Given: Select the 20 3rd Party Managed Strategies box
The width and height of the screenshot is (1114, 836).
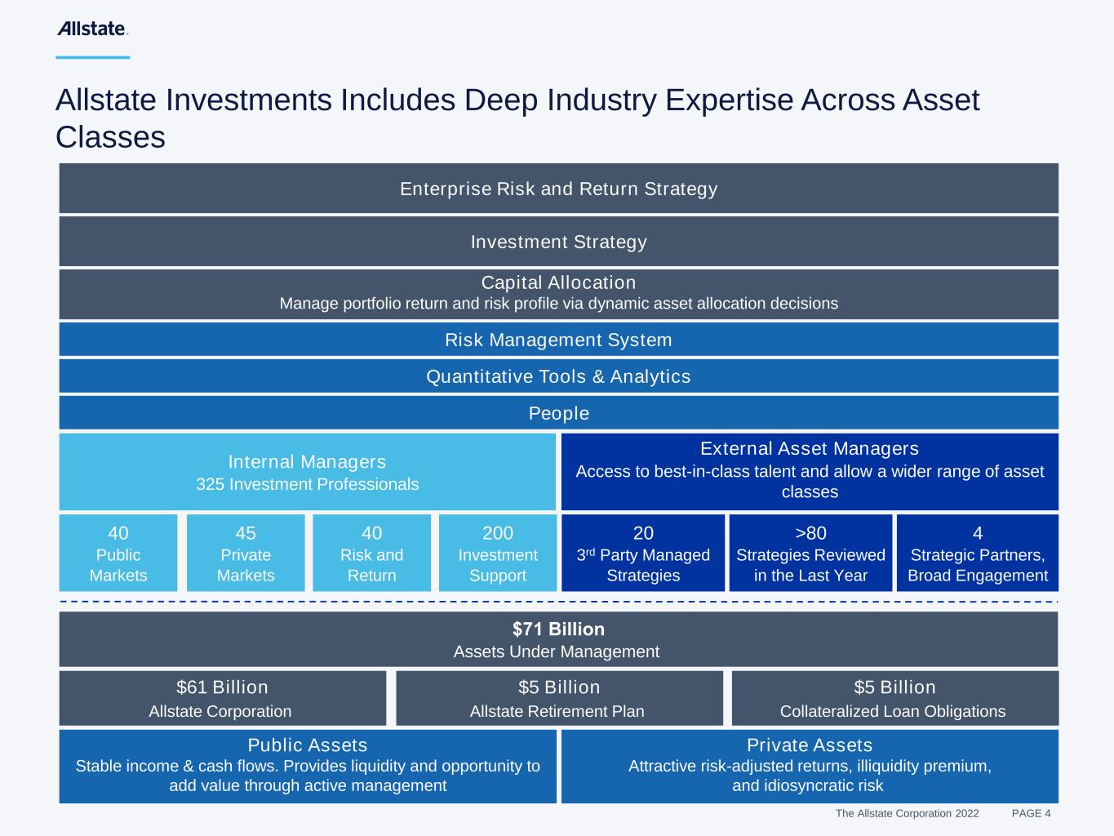Looking at the screenshot, I should [x=643, y=553].
